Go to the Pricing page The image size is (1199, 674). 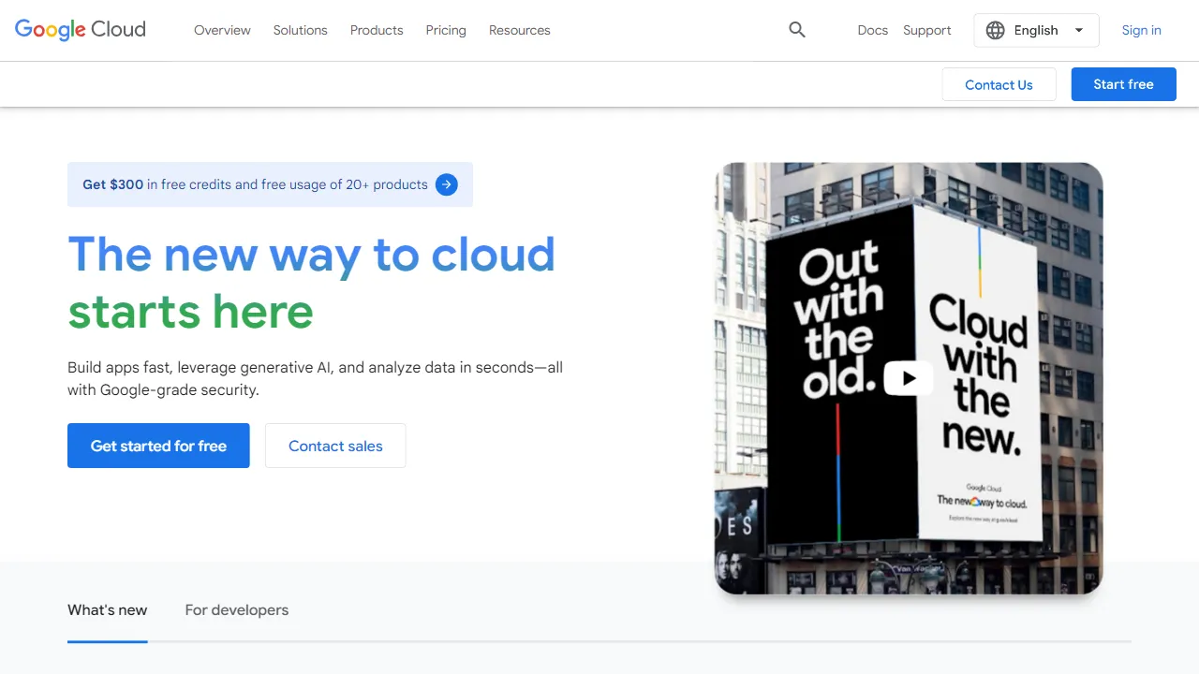click(x=446, y=30)
